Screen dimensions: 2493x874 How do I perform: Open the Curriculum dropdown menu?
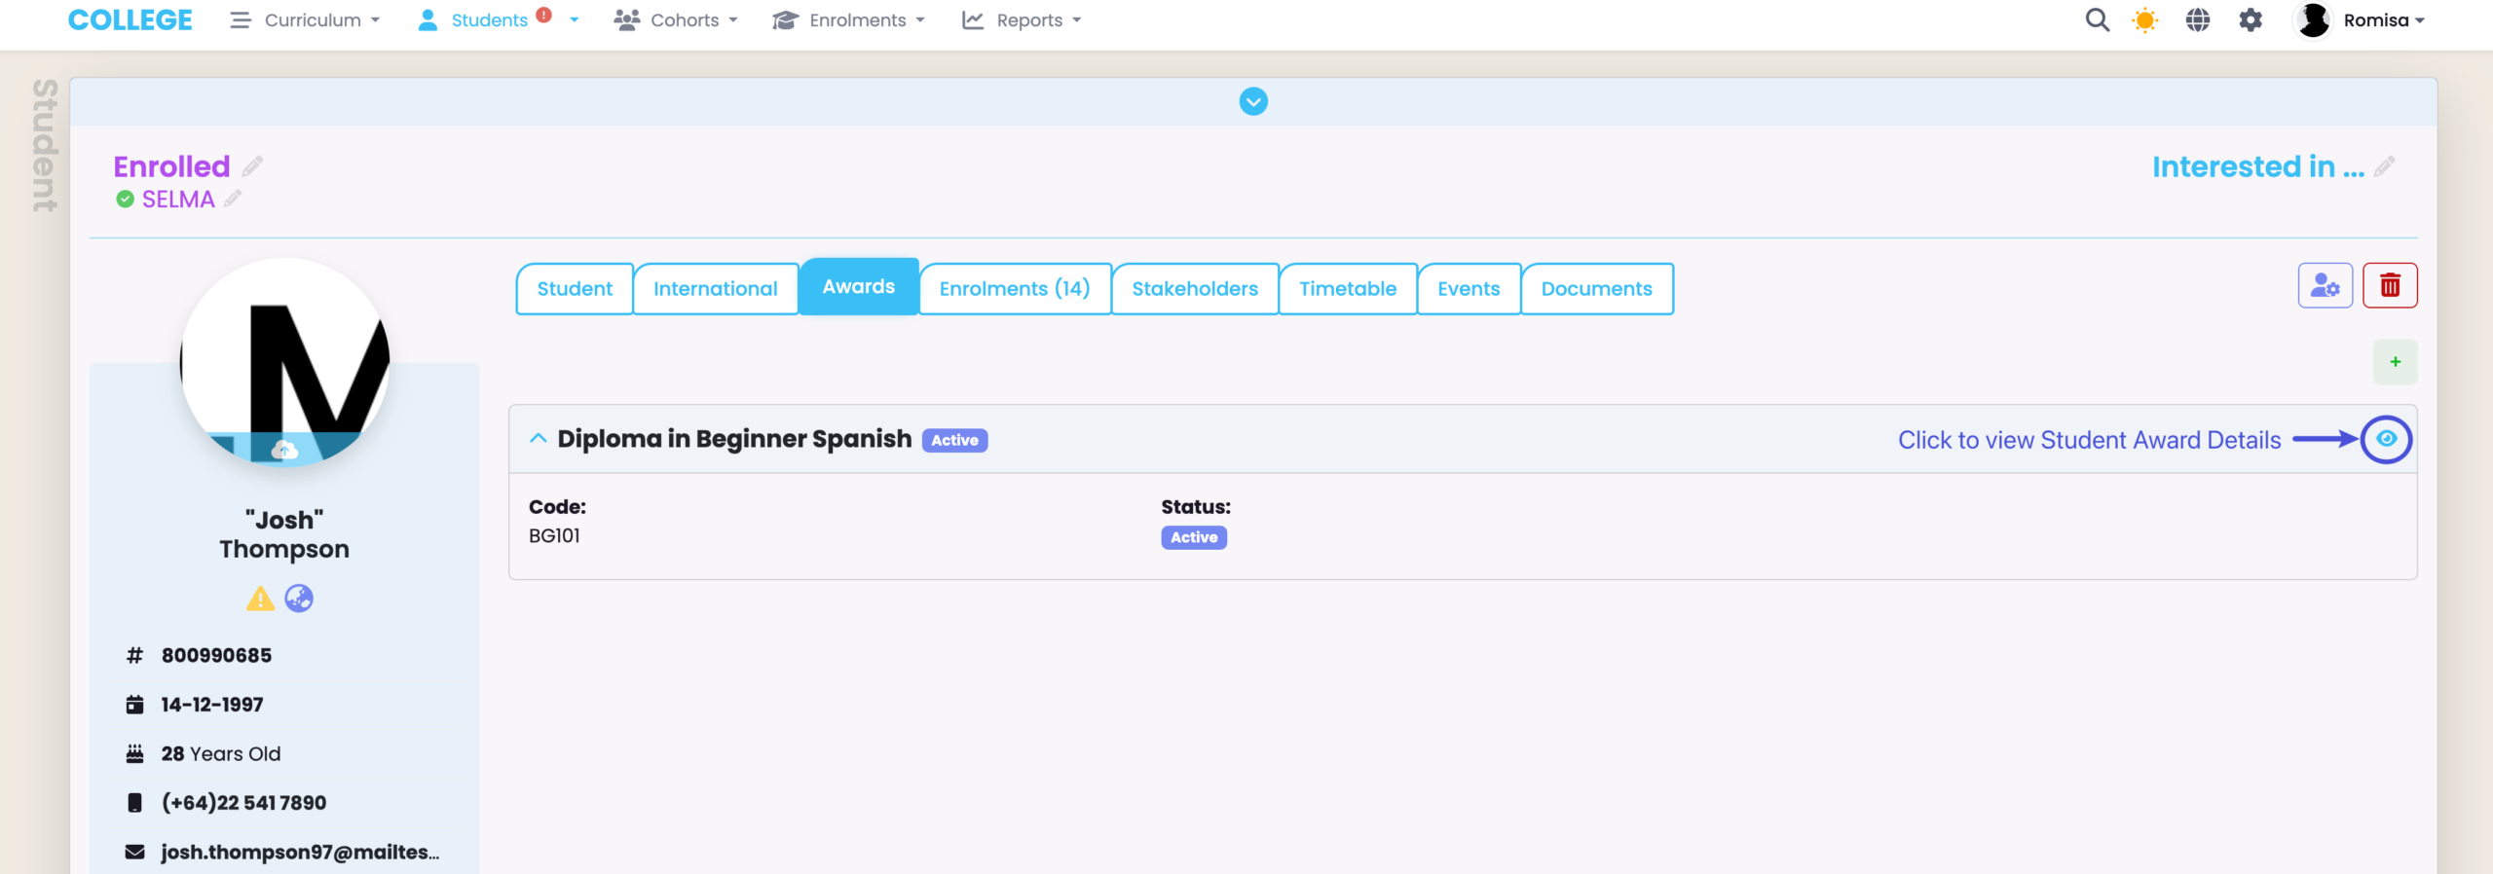tap(306, 20)
